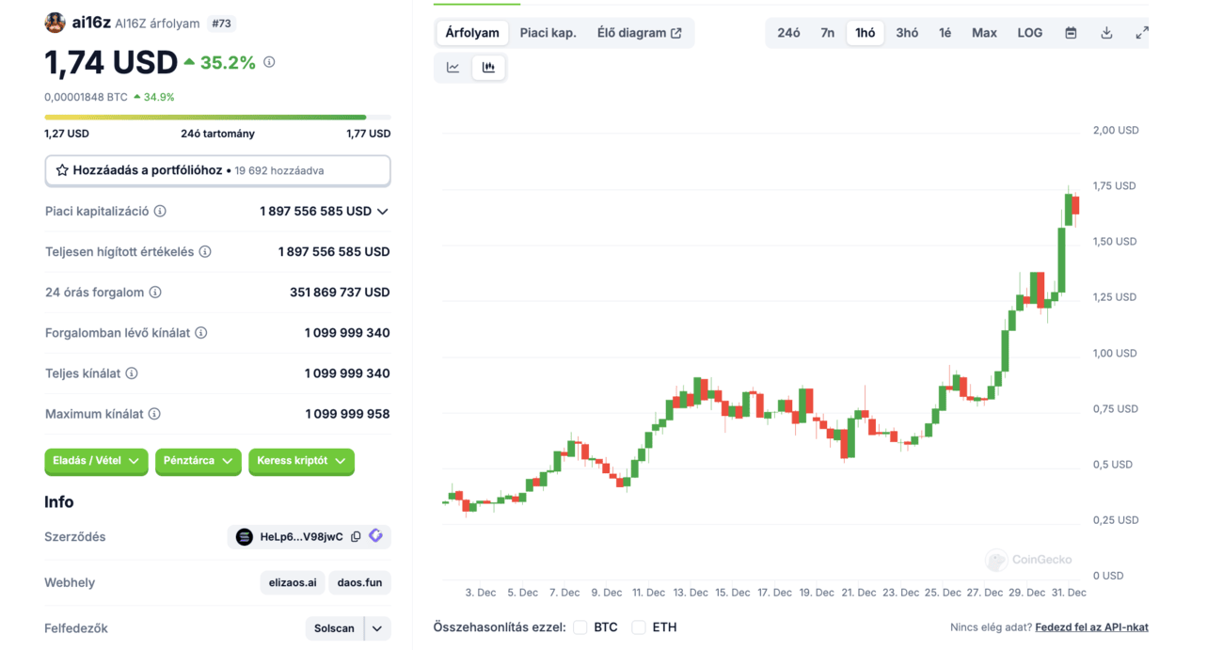The width and height of the screenshot is (1223, 650).
Task: Click the 0,00001848 BTC price text
Action: click(86, 97)
